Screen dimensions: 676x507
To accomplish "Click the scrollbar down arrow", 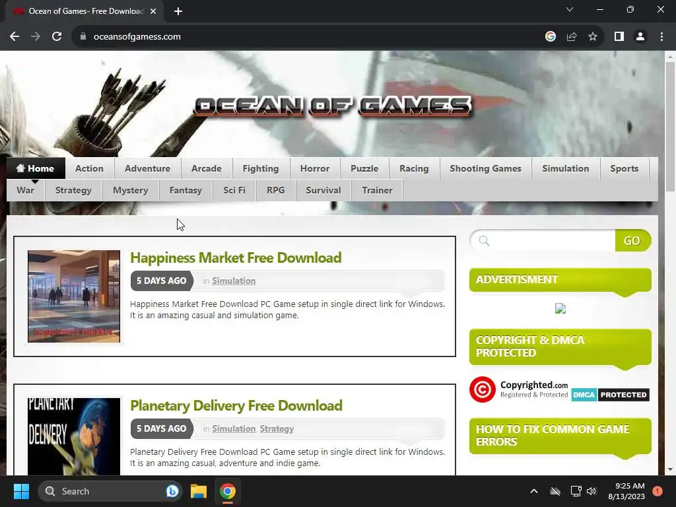I will [670, 469].
